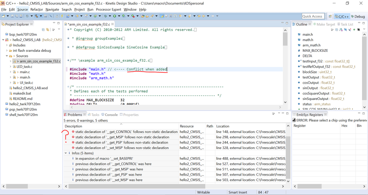Collapse all in Project Explorer toolbar
Screen dimensions: 368x195
43,29
